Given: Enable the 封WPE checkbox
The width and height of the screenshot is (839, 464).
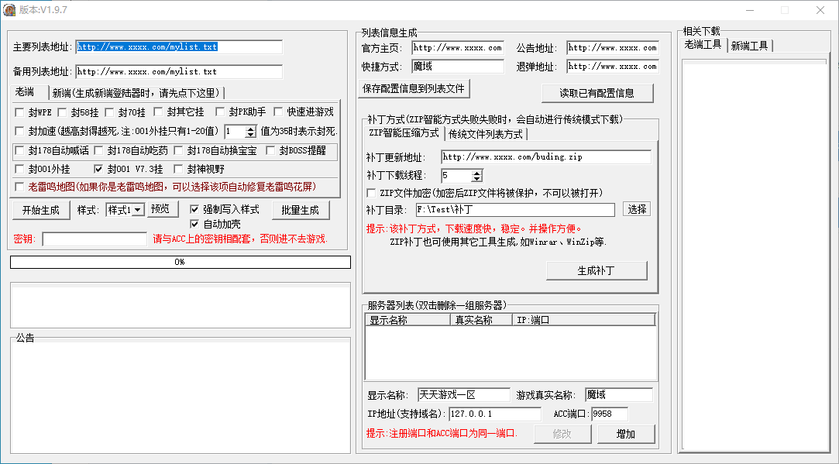Looking at the screenshot, I should coord(20,112).
